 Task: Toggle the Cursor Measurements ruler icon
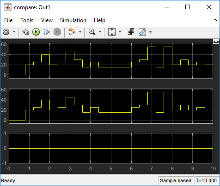pyautogui.click(x=142, y=32)
